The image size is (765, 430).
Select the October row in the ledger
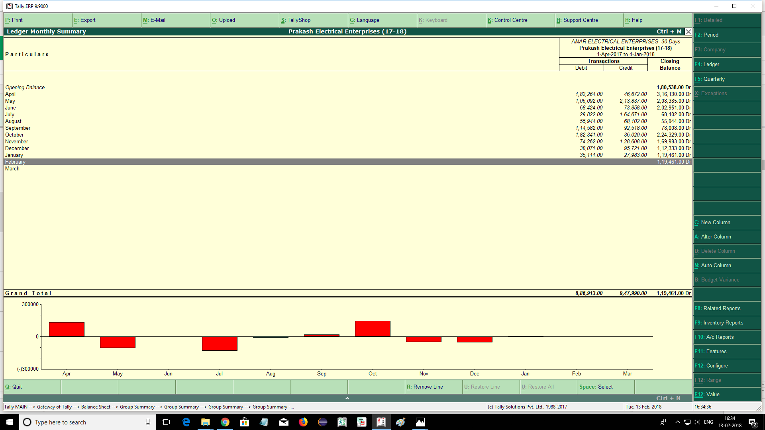(15, 135)
